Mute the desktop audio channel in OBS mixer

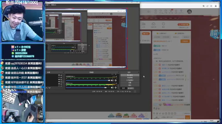[112, 80]
